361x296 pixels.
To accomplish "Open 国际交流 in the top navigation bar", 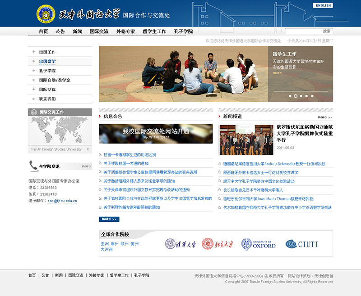I will pyautogui.click(x=99, y=31).
